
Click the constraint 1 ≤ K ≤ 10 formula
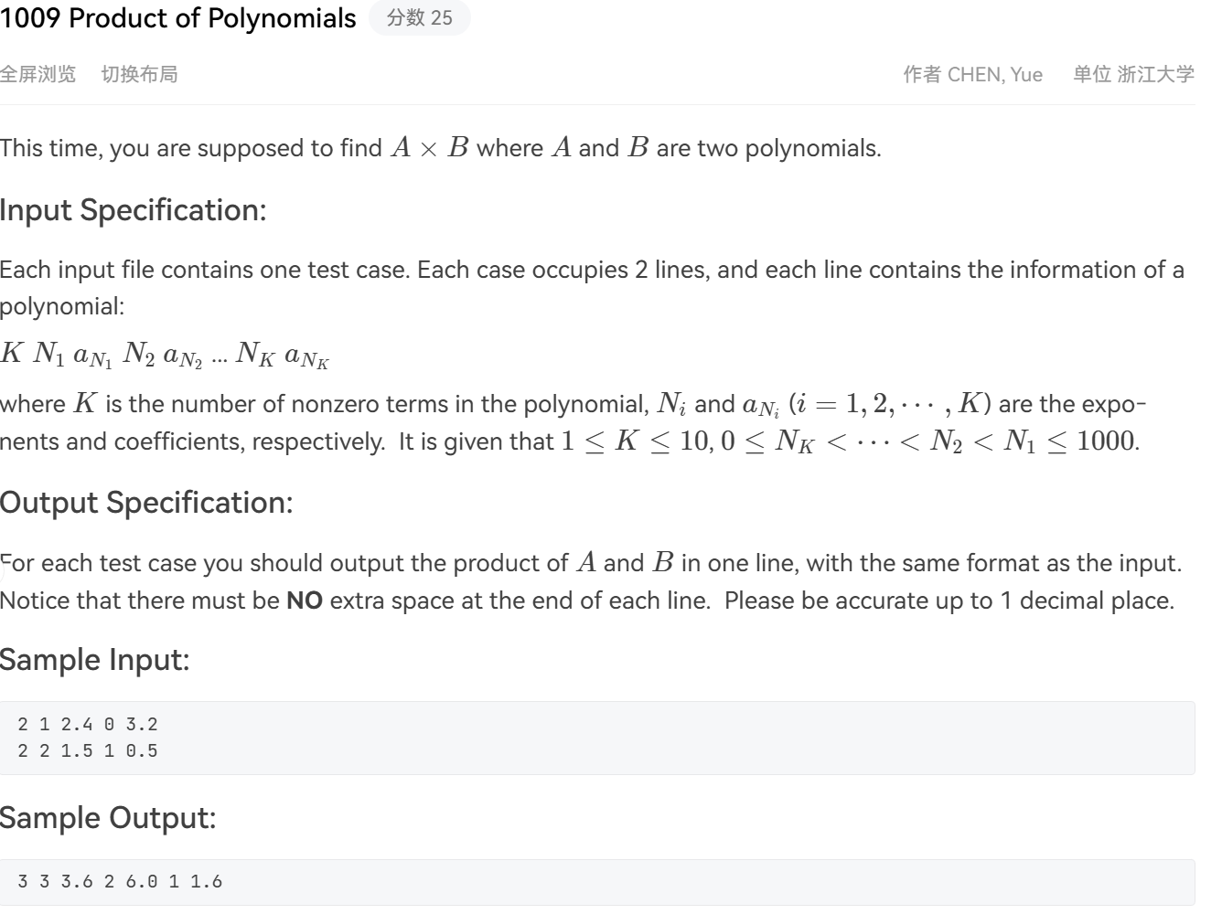click(636, 441)
